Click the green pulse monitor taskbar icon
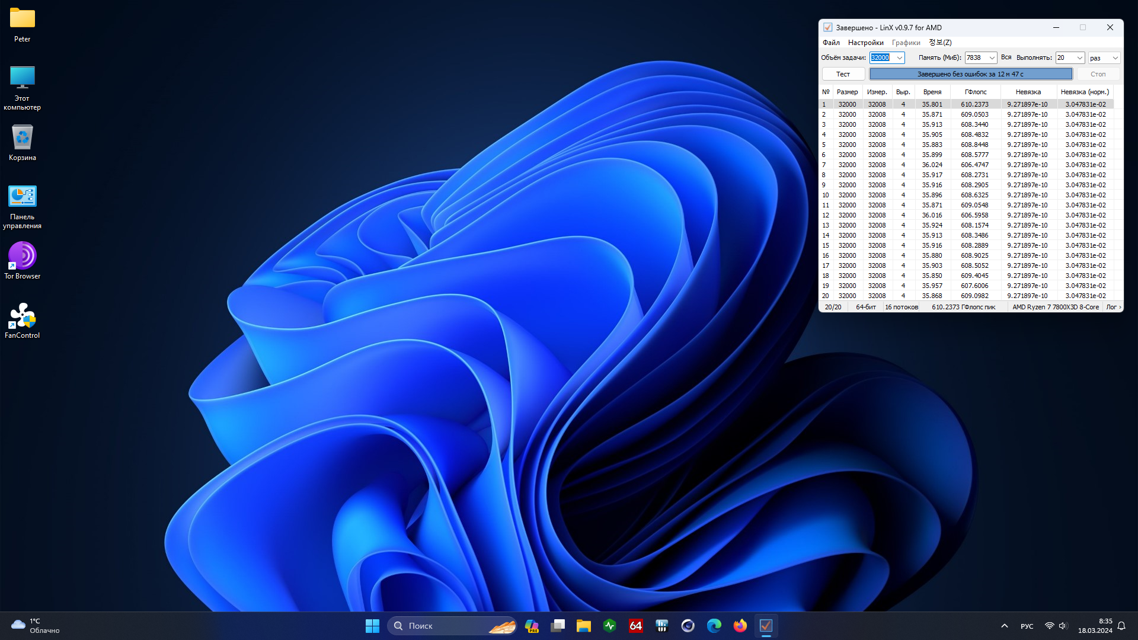 tap(609, 626)
